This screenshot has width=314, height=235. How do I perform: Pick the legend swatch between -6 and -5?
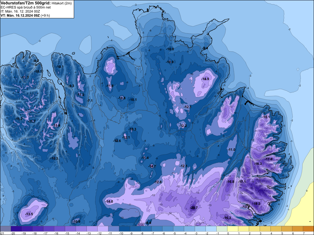[168, 229]
